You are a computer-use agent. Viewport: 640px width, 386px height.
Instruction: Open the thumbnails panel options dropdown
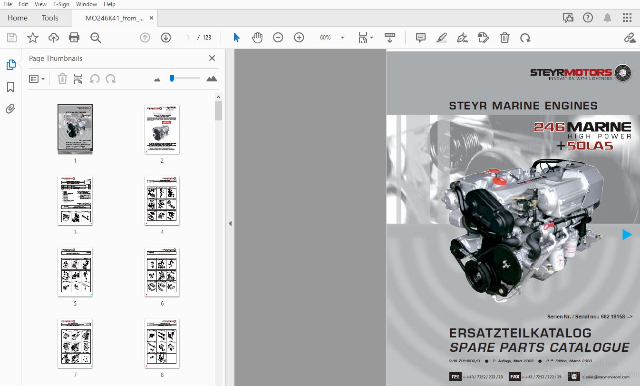pos(37,79)
